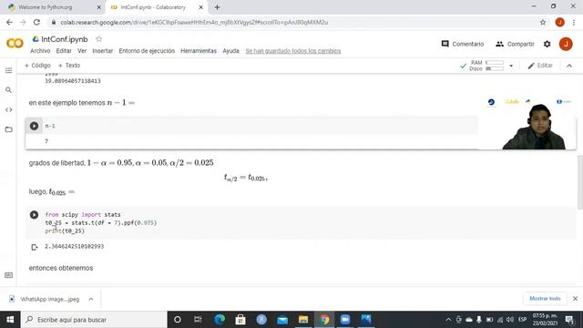Click the output value 2.3646242510102993

pyautogui.click(x=75, y=246)
